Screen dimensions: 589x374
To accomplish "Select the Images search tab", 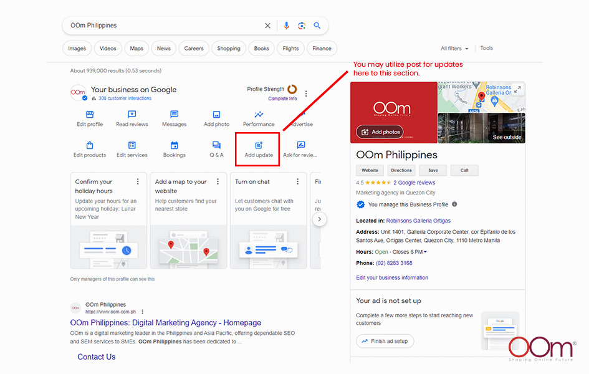I will point(77,49).
